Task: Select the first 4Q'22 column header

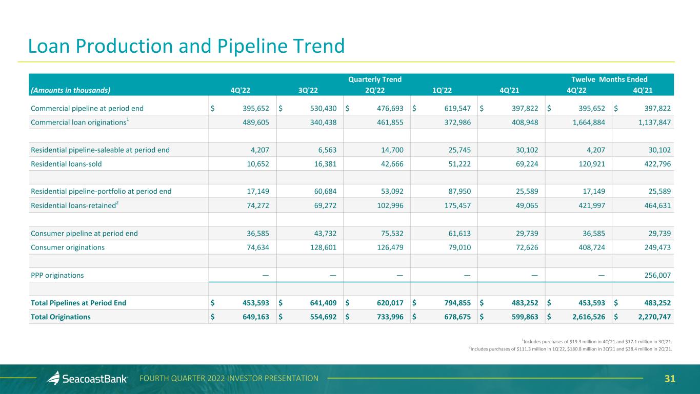Action: click(241, 90)
